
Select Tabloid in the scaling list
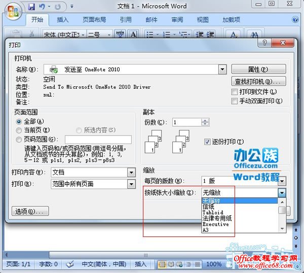coord(240,213)
